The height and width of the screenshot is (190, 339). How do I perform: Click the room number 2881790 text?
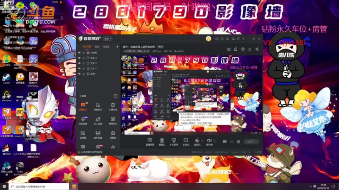(168, 51)
